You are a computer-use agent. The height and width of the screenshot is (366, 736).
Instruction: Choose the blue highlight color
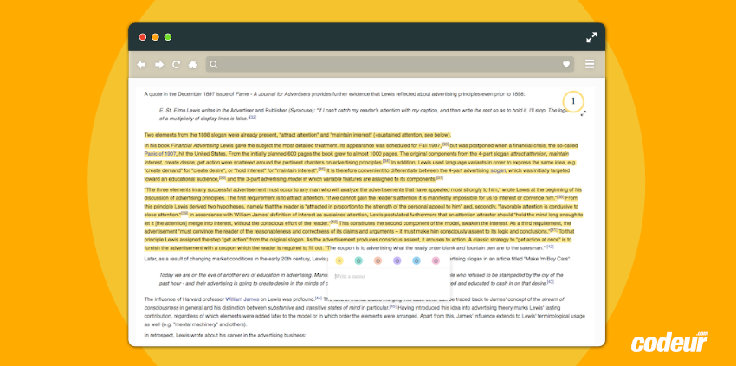click(416, 260)
